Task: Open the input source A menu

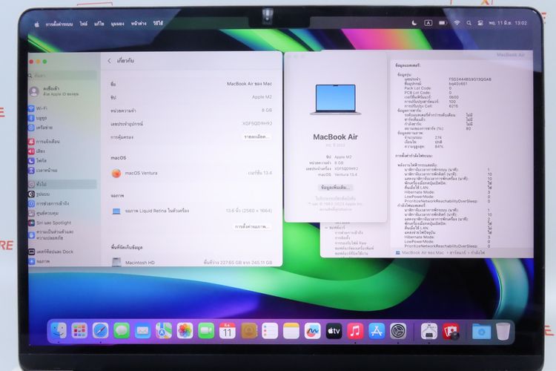Action: pyautogui.click(x=428, y=23)
